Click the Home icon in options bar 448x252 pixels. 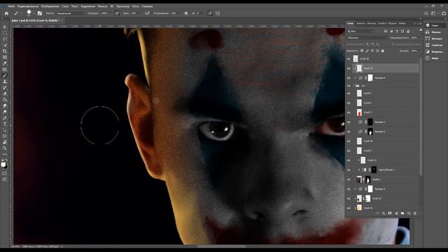click(x=6, y=13)
